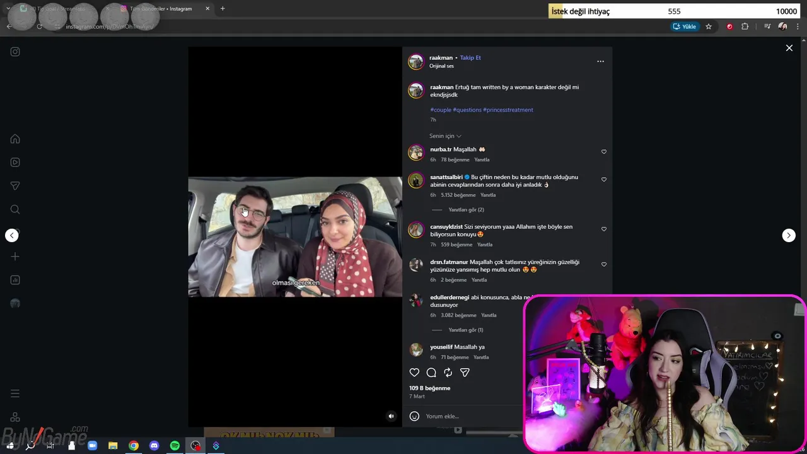Image resolution: width=807 pixels, height=454 pixels.
Task: Reply to nurba.tr's comment
Action: click(x=482, y=160)
